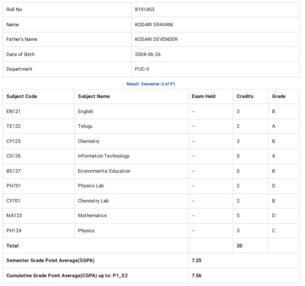Select subject code CY125
305x286 pixels.
pos(14,141)
